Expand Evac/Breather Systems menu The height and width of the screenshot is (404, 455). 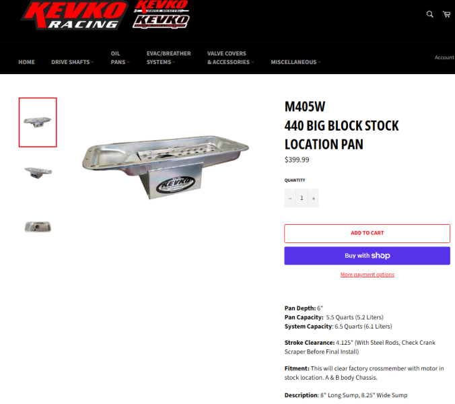tap(168, 58)
